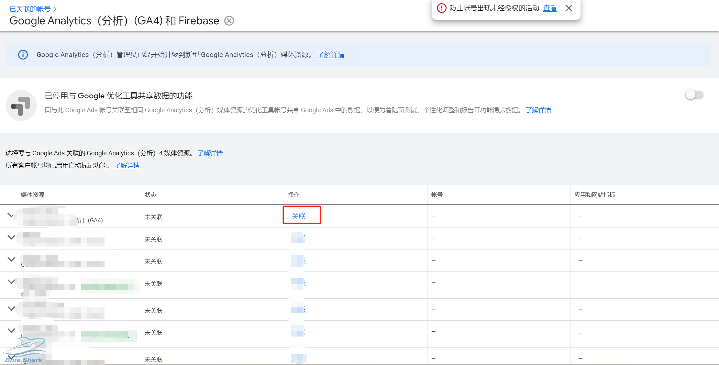Click 未关联 status in the fourth row
This screenshot has width=719, height=365.
(153, 283)
